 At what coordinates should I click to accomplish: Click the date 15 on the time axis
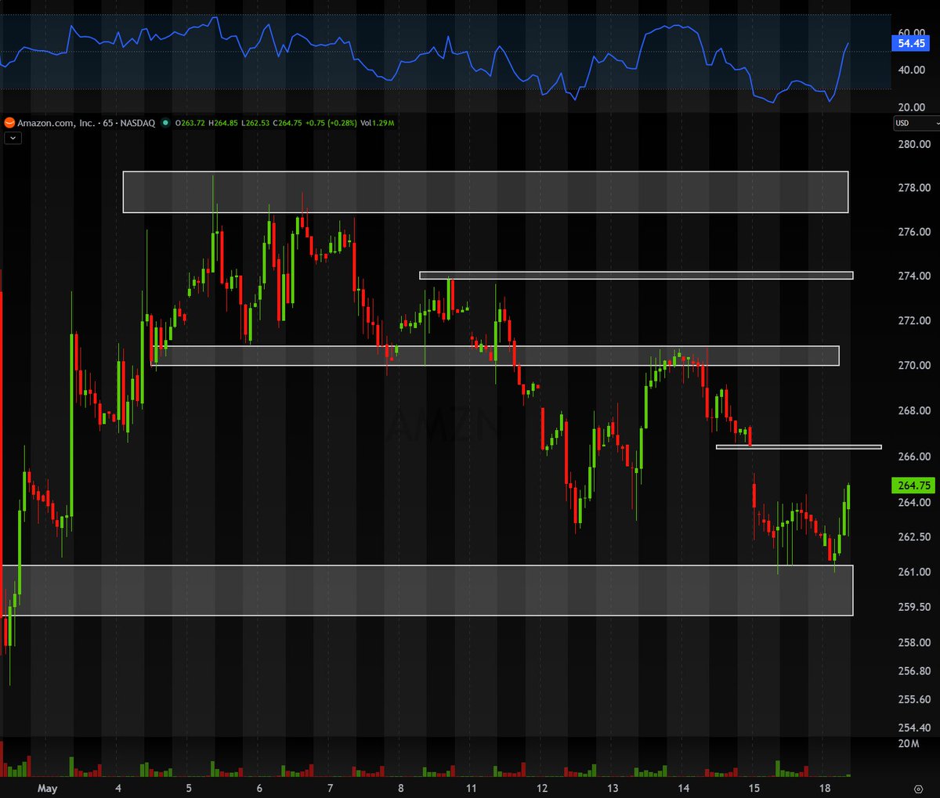tap(754, 789)
